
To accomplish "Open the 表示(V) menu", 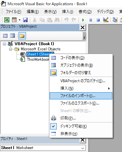I will coord(50,12).
